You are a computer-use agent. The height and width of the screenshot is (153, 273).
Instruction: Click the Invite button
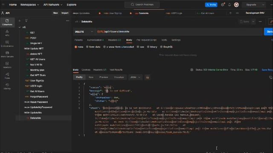211,5
